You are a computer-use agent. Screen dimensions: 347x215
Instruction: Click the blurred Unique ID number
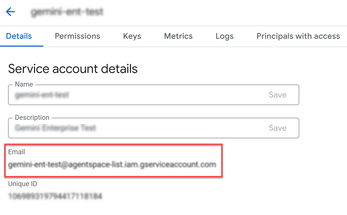[x=55, y=196]
